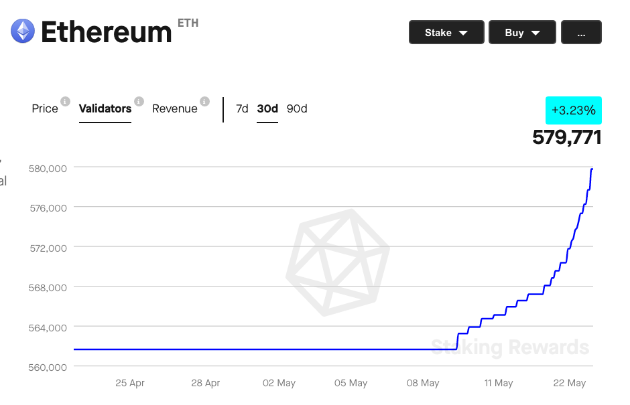
Task: Click the info icon beside Price
Action: click(65, 102)
